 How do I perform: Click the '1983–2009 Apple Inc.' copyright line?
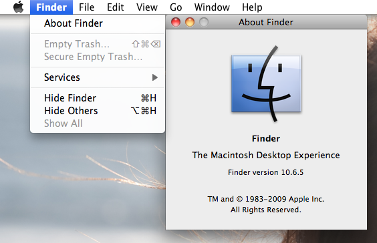[x=266, y=199]
